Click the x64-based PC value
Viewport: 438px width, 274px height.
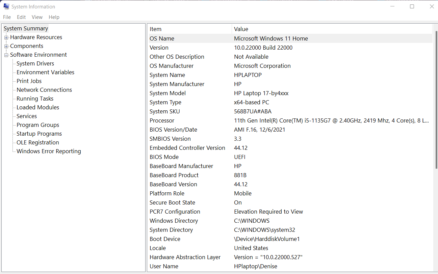click(252, 102)
